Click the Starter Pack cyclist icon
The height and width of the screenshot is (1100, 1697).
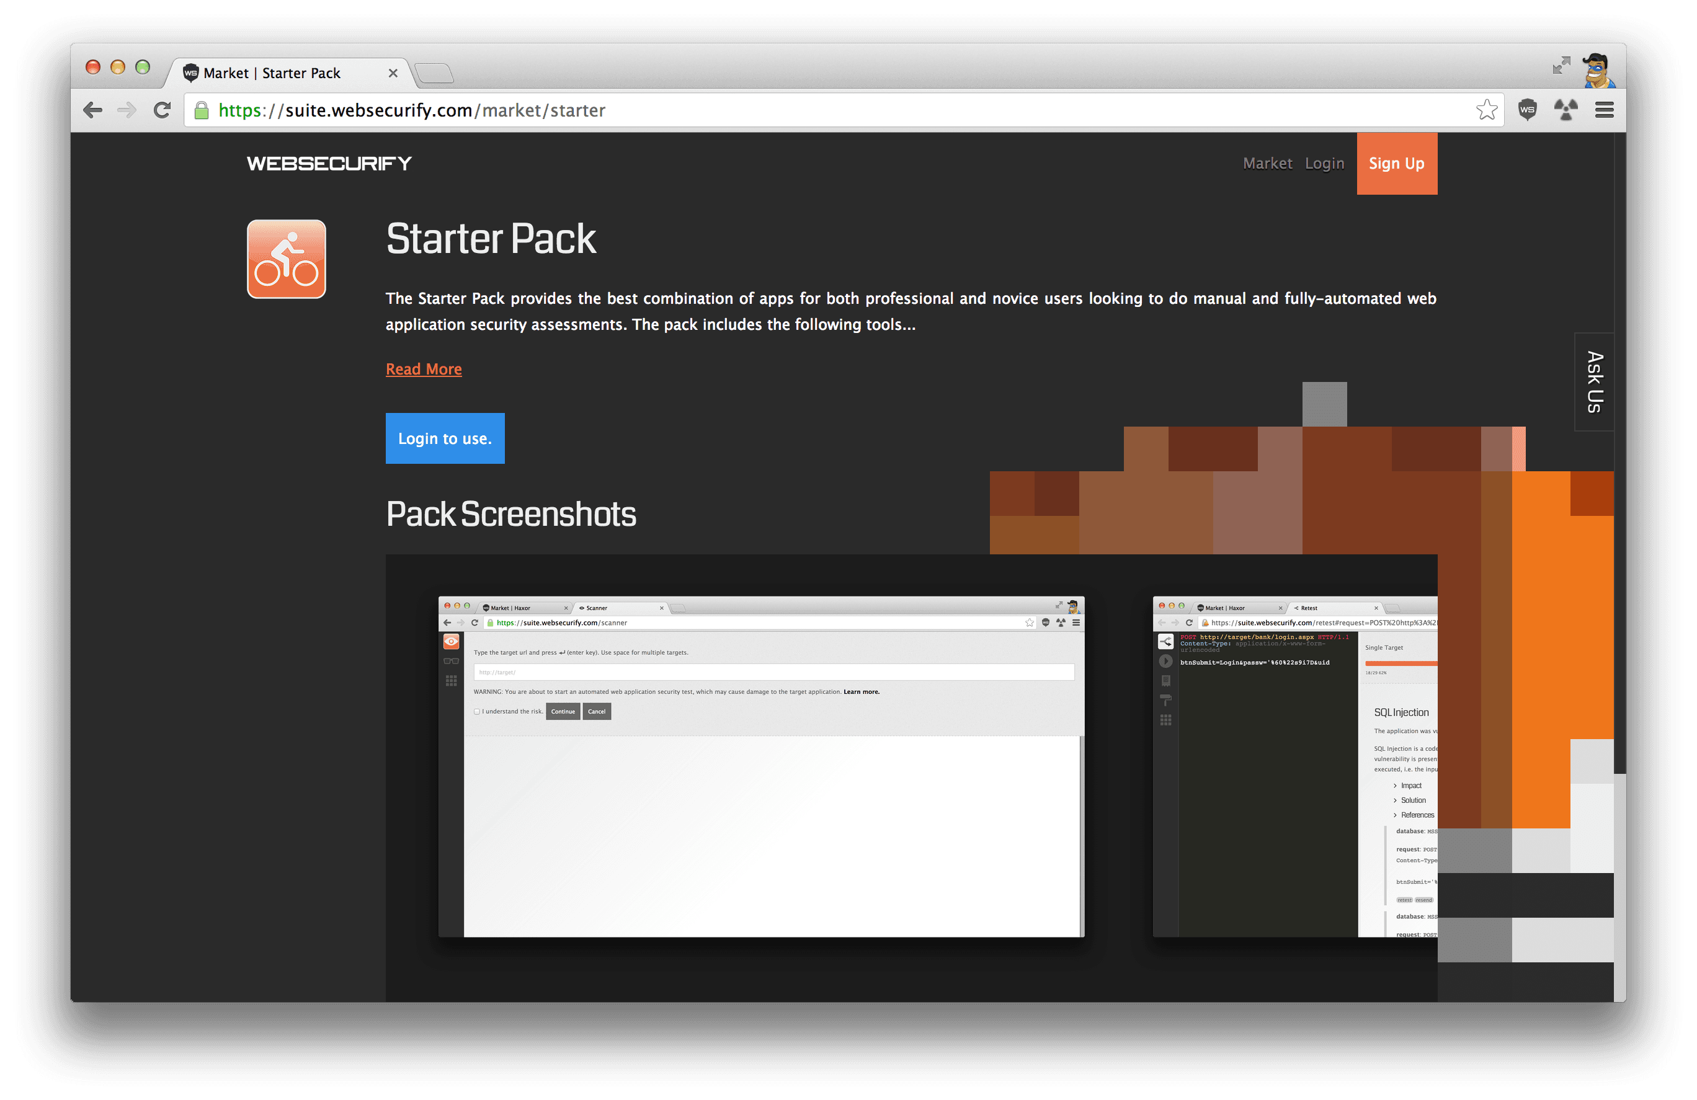pos(287,259)
